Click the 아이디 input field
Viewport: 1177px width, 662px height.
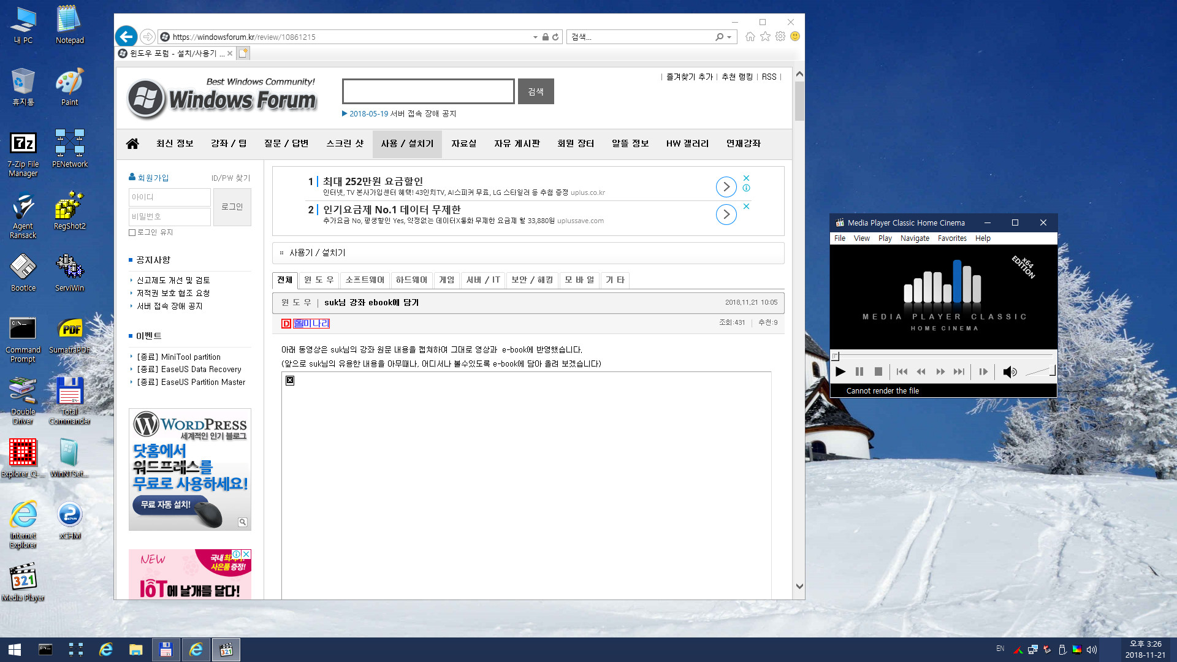tap(170, 197)
